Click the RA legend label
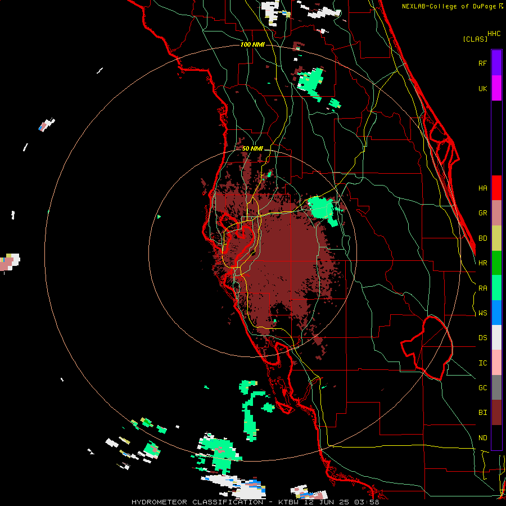The width and height of the screenshot is (506, 506). [x=482, y=288]
